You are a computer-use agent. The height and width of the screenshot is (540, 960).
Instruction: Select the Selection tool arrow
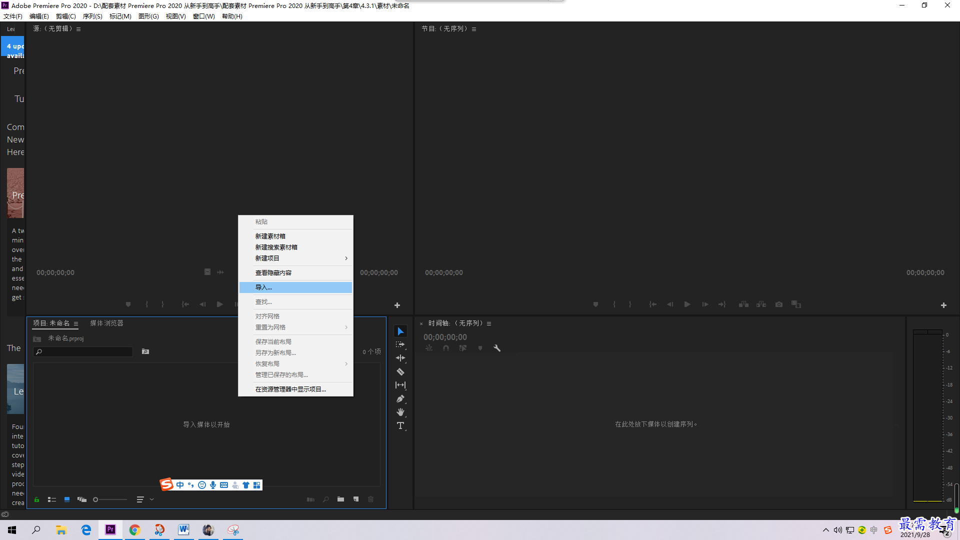tap(400, 331)
